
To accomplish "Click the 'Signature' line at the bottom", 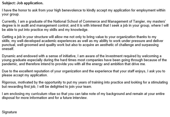I will pos(9,112).
